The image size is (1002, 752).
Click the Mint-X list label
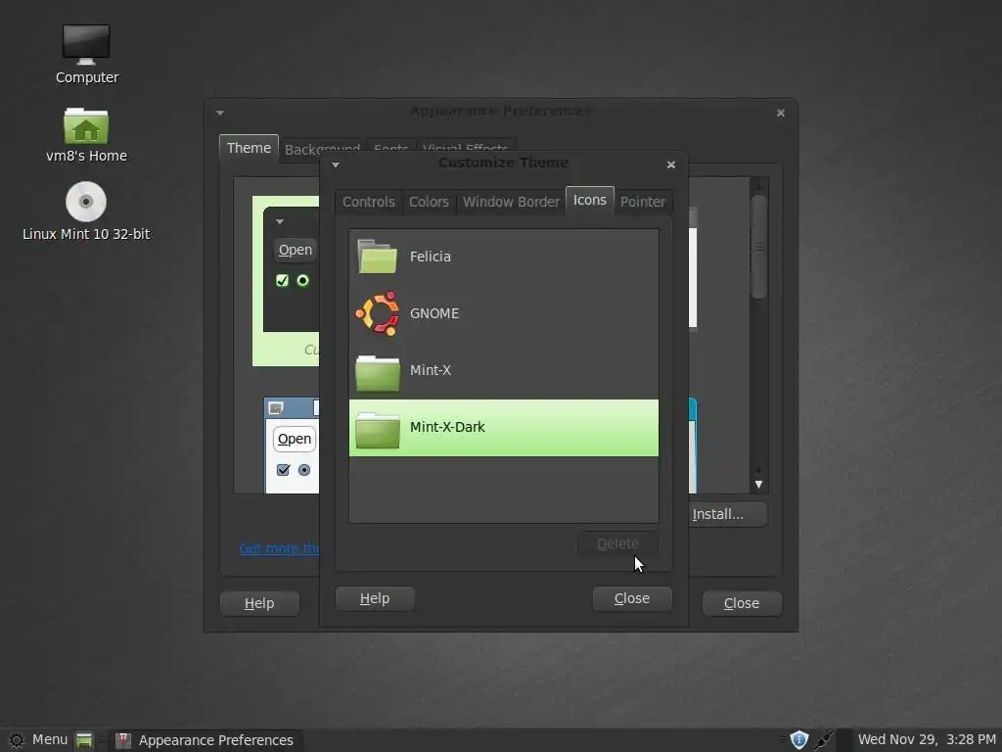pyautogui.click(x=431, y=370)
